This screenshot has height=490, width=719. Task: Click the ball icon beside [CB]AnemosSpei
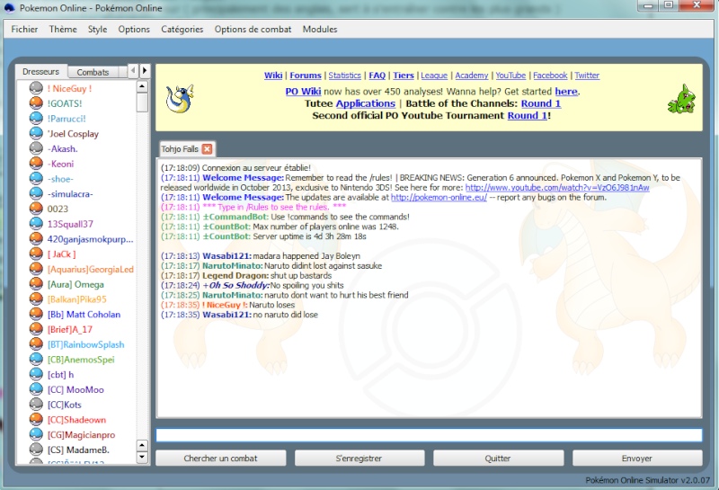[36, 360]
